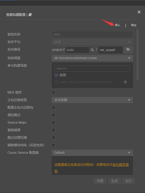Click the 生成 generate button
Viewport: 145px width, 193px height.
114,181
